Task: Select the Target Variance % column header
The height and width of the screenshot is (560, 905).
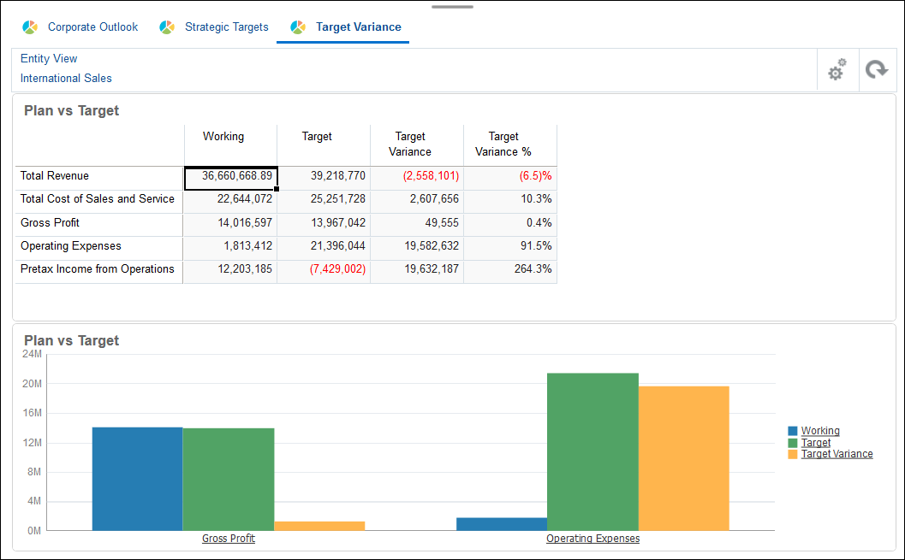Action: tap(509, 144)
